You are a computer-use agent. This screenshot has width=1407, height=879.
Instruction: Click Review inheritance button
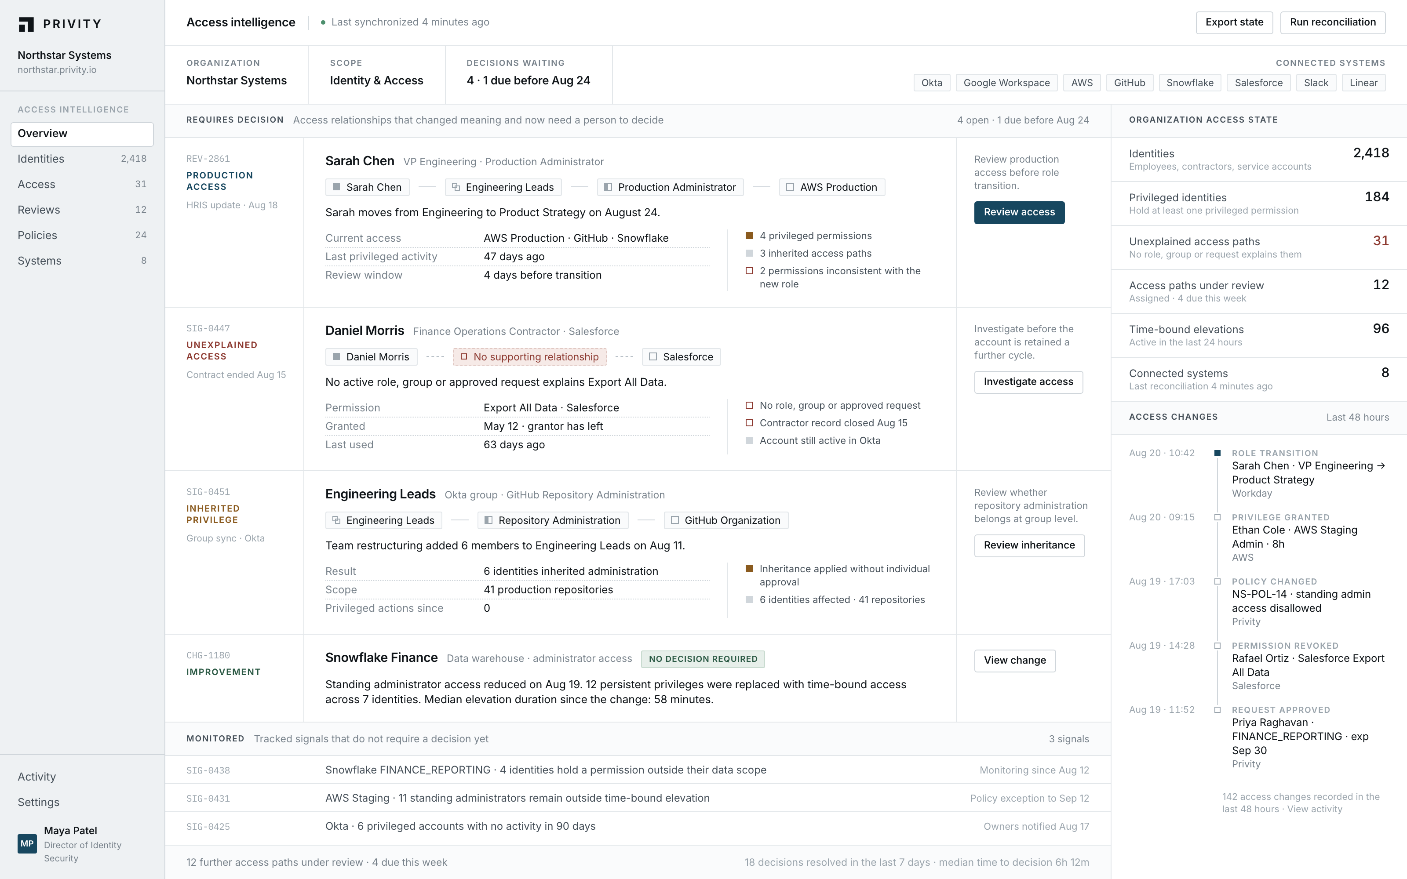point(1029,545)
